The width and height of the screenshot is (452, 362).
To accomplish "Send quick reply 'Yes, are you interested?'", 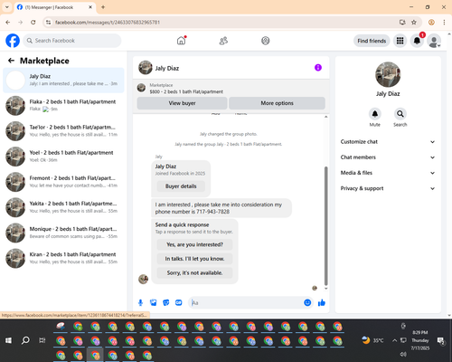I will (x=194, y=244).
